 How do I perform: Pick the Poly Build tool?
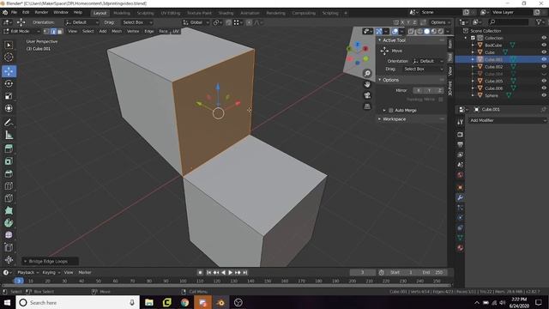click(9, 210)
